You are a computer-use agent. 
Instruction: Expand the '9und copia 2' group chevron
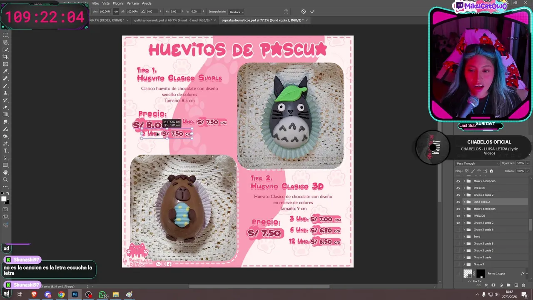point(464,202)
